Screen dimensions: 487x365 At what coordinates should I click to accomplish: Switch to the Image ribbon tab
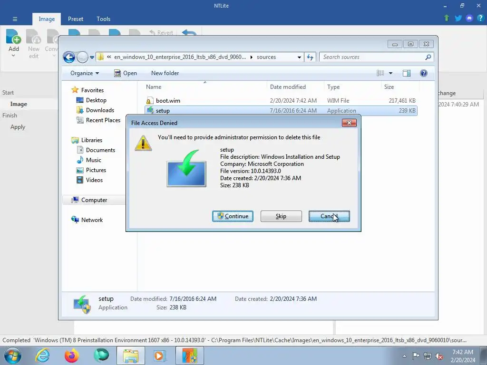pyautogui.click(x=47, y=19)
